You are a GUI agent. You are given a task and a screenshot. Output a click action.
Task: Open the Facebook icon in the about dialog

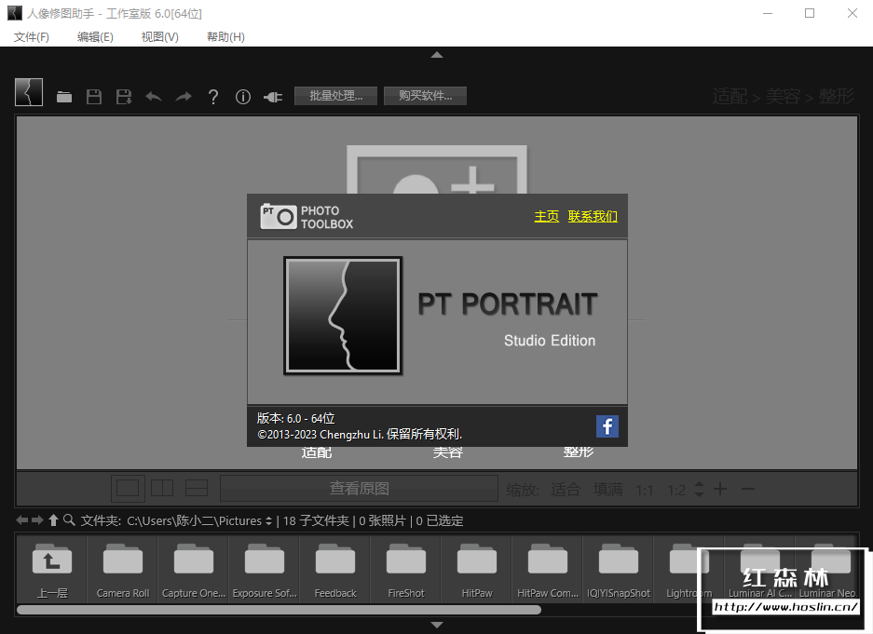pos(607,426)
